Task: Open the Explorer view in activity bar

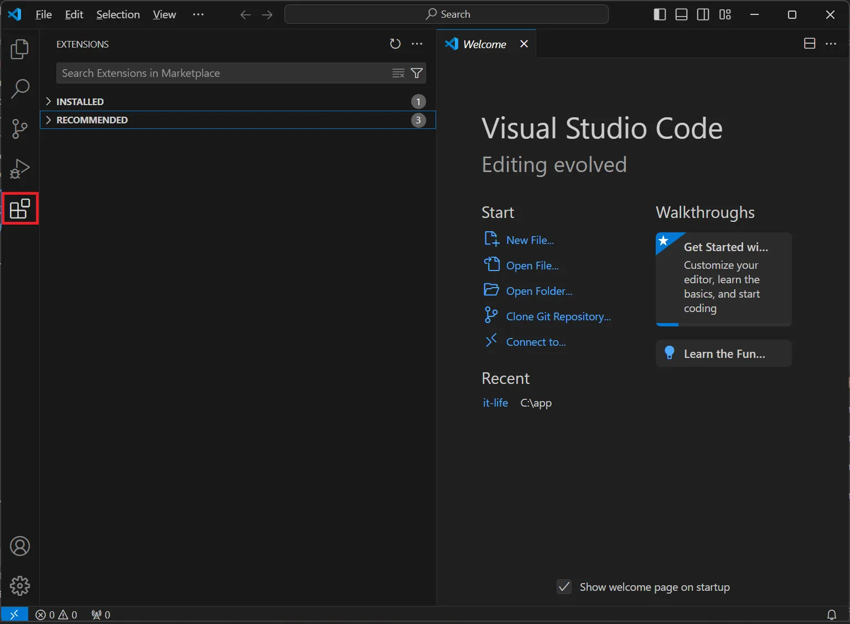Action: tap(20, 49)
